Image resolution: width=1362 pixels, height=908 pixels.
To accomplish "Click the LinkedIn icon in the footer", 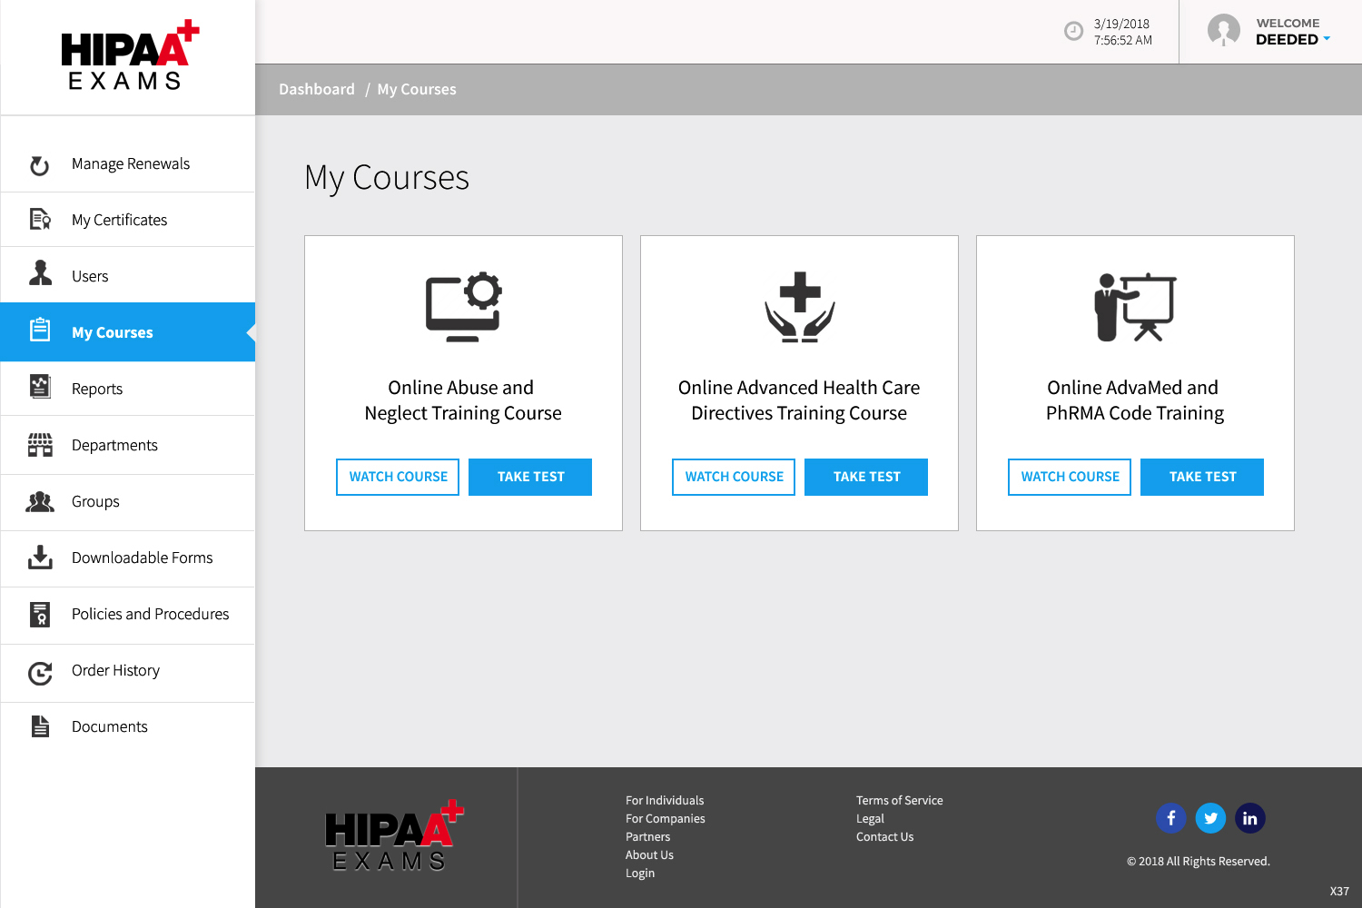I will tap(1250, 818).
